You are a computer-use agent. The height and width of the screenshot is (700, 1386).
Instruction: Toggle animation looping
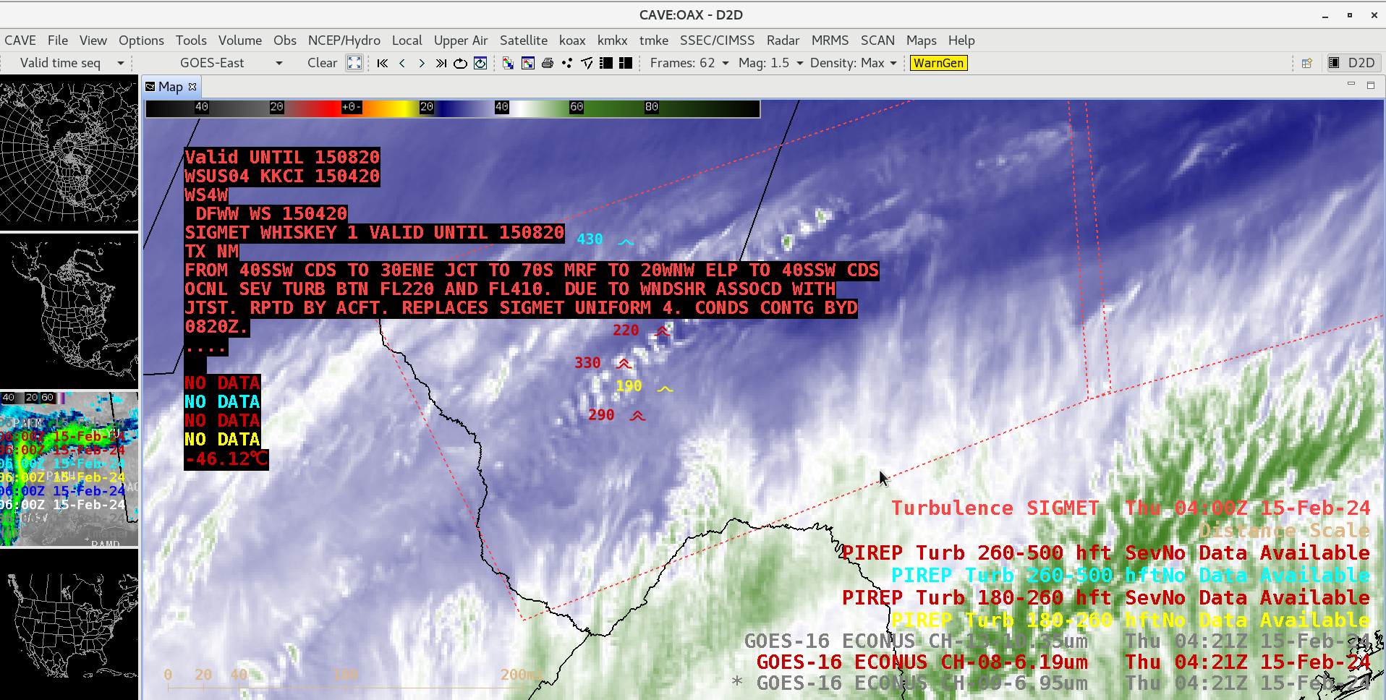click(460, 63)
